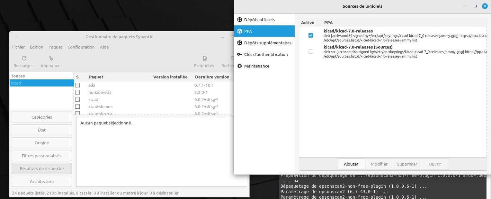Image resolution: width=491 pixels, height=199 pixels.
Task: Select the PPA section in sidebar
Action: [x=264, y=31]
